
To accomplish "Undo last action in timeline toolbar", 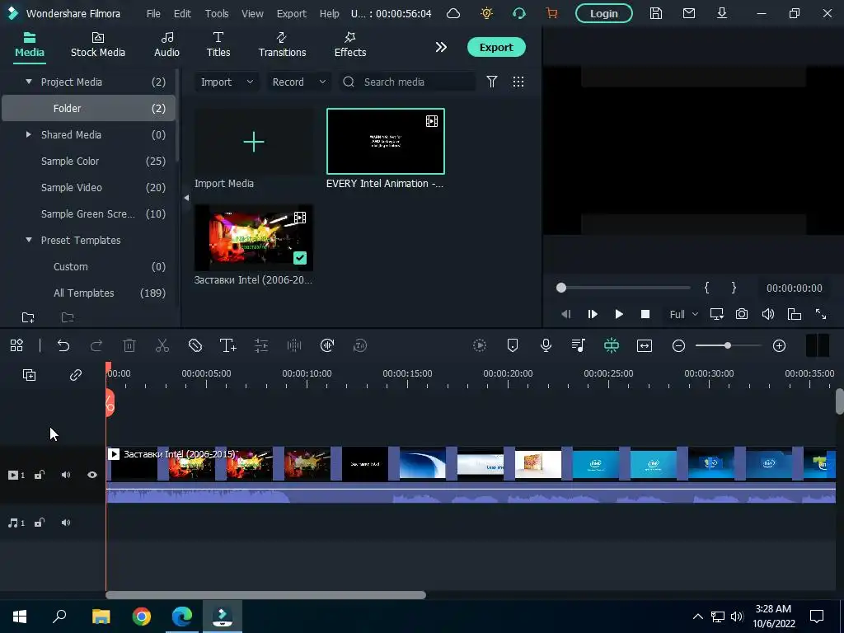I will pos(63,345).
